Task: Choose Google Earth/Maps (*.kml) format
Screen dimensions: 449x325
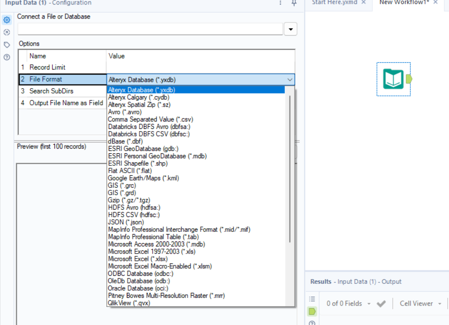Action: (x=196, y=178)
